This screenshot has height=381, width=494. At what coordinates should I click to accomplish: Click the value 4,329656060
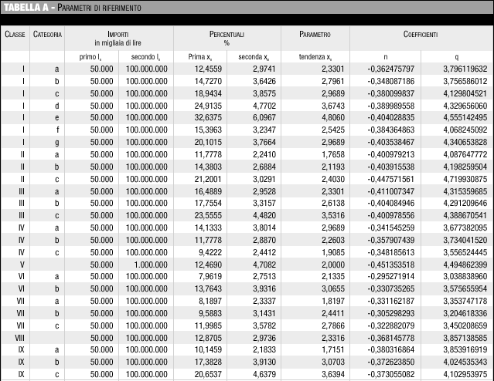[465, 106]
